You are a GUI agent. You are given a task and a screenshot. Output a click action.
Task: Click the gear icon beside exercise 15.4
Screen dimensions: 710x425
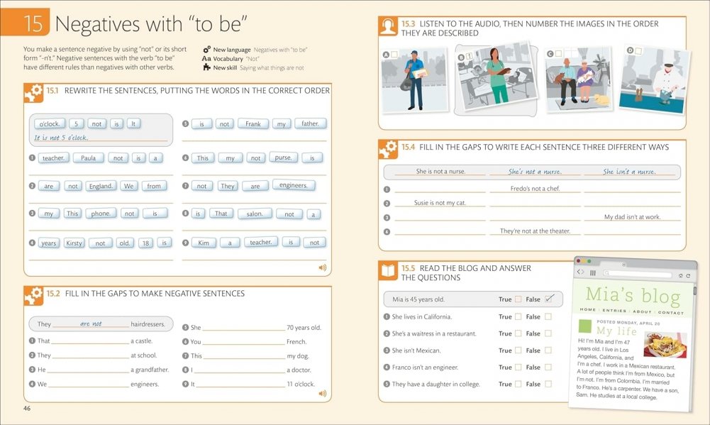(x=388, y=148)
